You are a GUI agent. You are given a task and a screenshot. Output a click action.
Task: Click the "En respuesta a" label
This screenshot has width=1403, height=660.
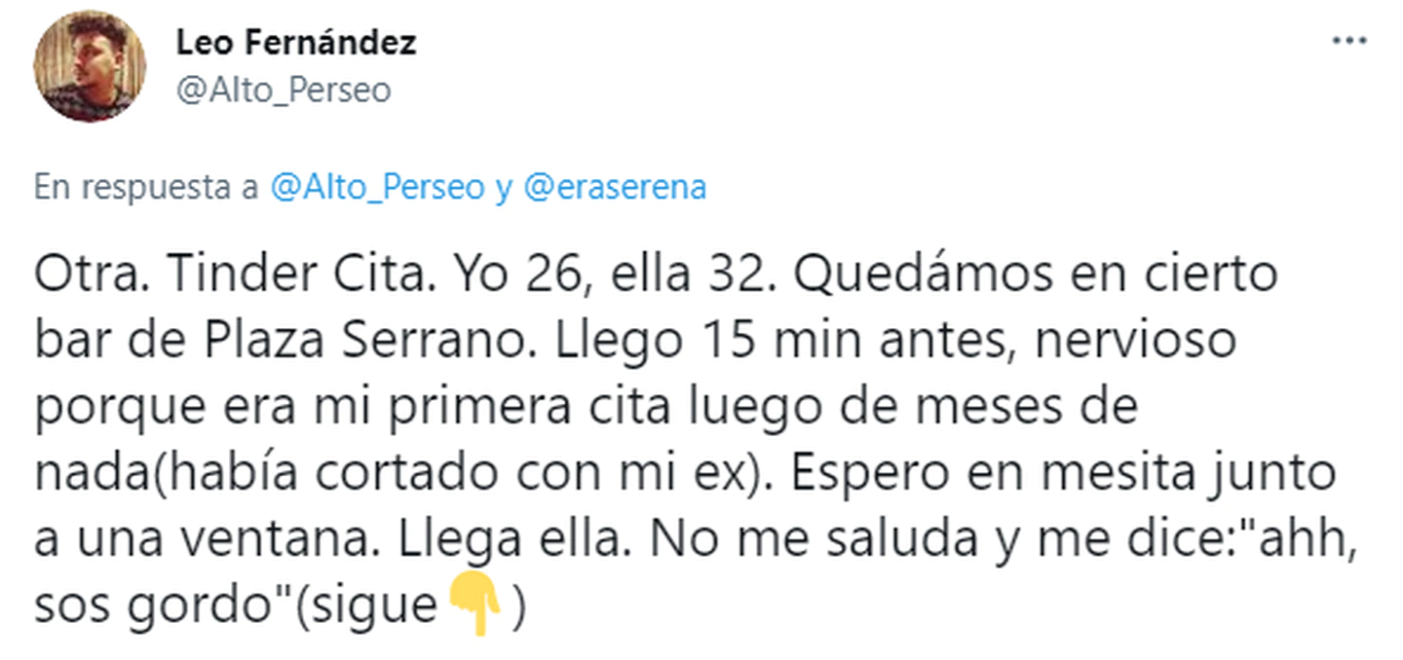(x=147, y=188)
